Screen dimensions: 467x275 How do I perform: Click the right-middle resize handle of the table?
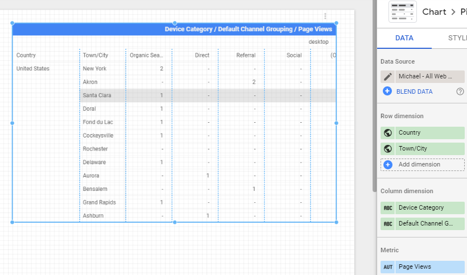(x=336, y=123)
